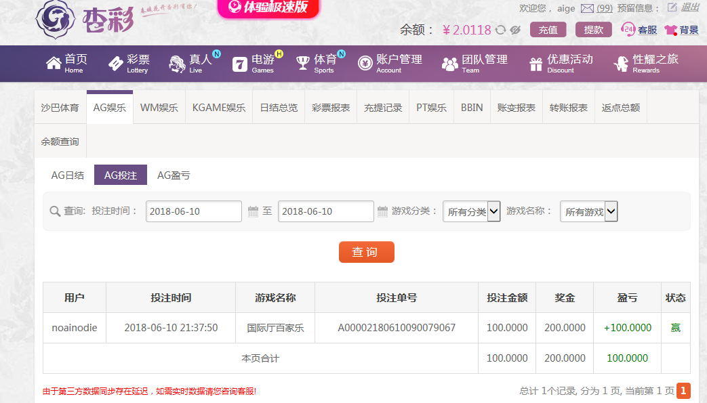Refresh the balance with the circular arrow icon

coord(500,30)
